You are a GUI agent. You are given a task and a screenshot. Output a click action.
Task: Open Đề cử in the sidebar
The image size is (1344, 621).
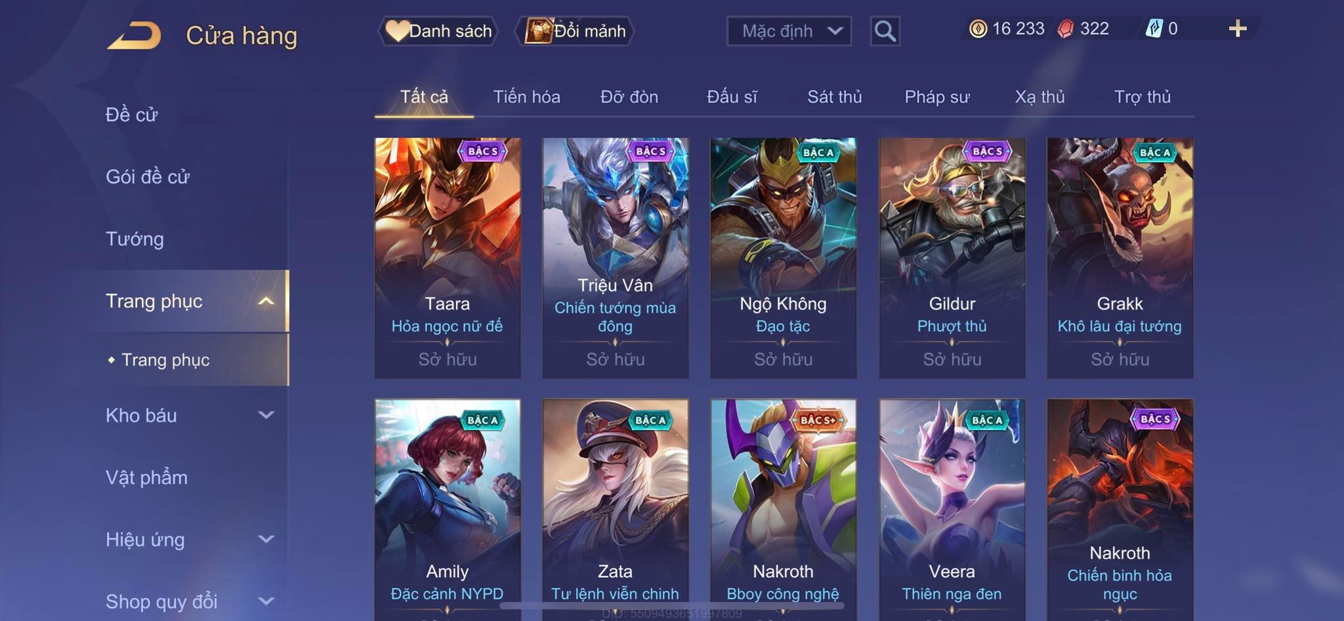coord(131,115)
